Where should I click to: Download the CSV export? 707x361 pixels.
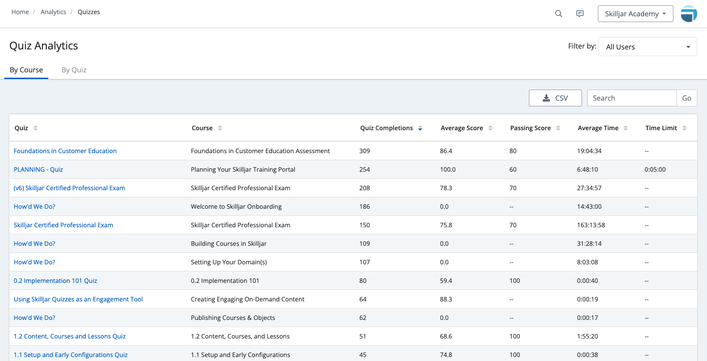tap(555, 98)
